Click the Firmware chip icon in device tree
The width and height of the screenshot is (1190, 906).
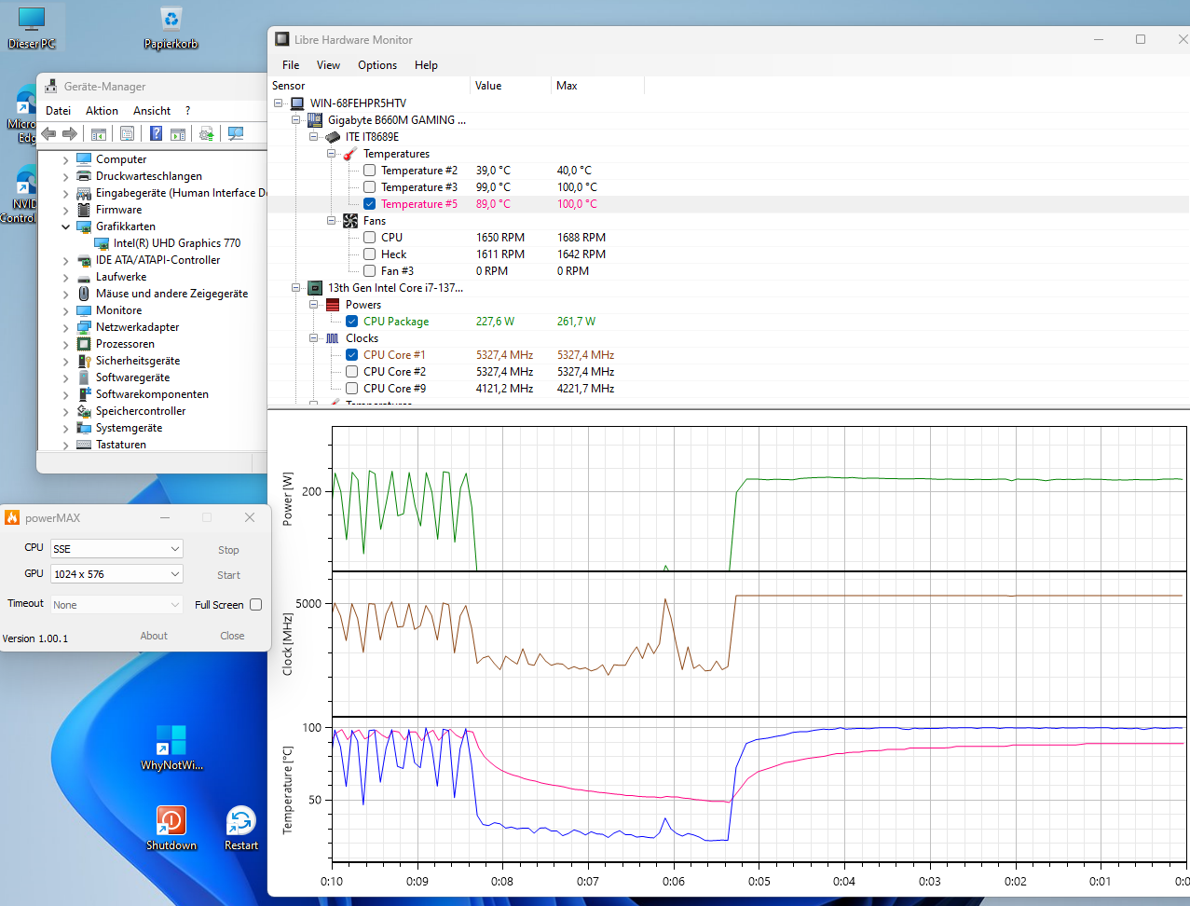coord(84,210)
